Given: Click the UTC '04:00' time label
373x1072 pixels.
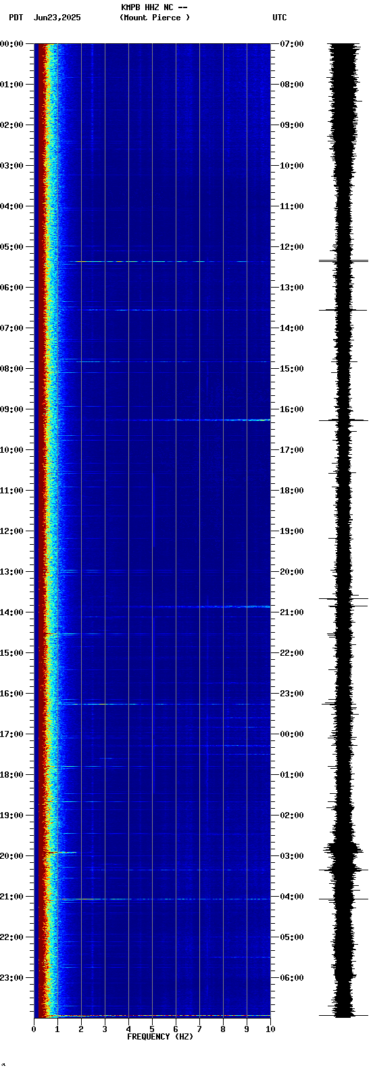Looking at the screenshot, I should [292, 897].
